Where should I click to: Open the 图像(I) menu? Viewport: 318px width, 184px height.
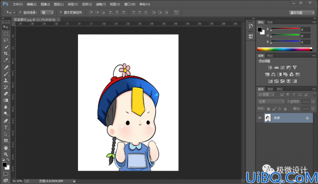coord(45,4)
